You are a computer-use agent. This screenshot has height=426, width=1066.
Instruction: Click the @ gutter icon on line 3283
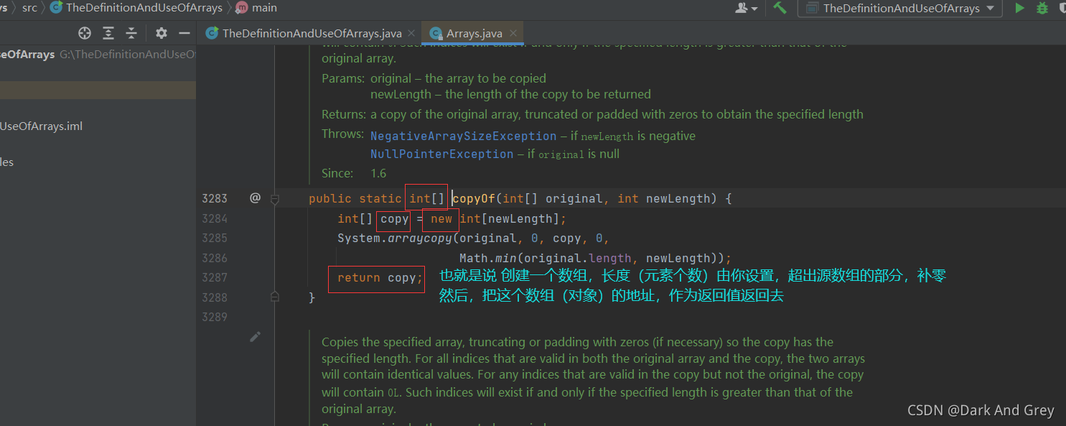255,198
